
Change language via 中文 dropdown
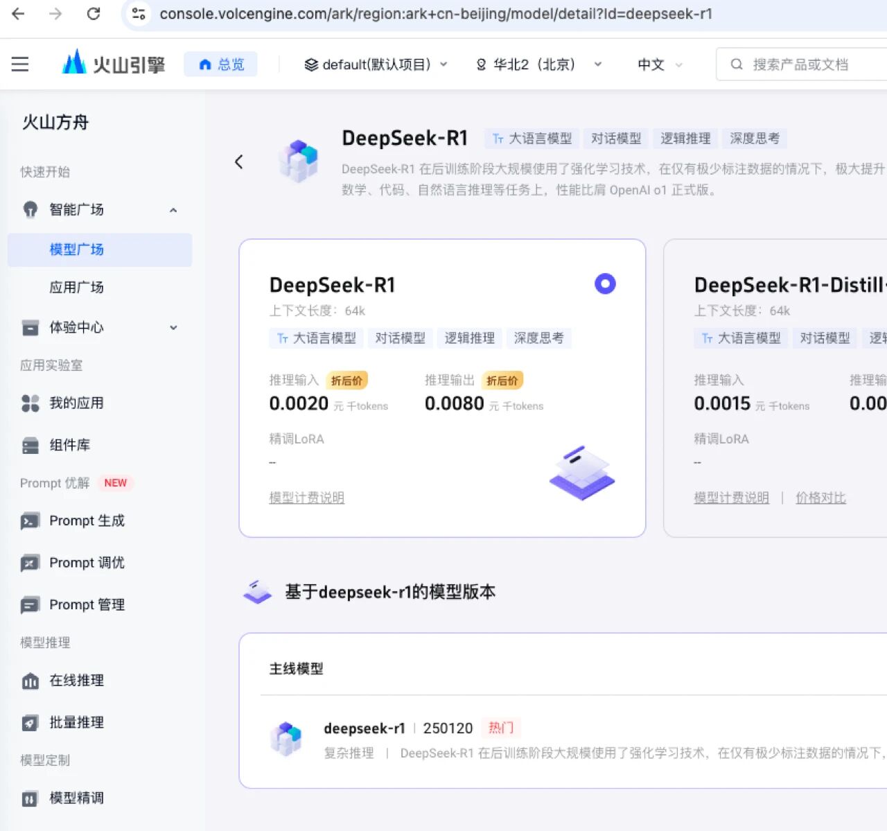pos(660,64)
